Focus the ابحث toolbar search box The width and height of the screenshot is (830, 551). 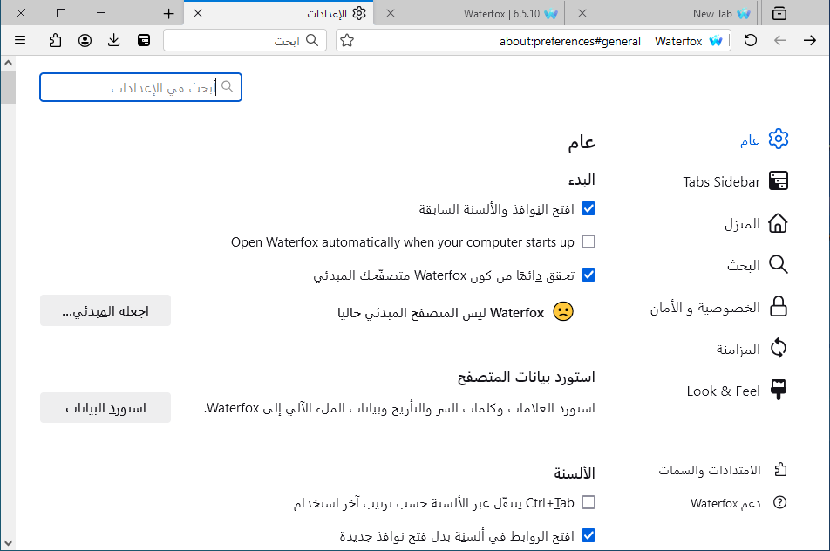tap(244, 40)
